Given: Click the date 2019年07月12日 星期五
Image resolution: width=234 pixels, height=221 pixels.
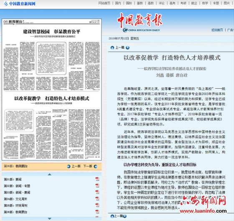Looking at the screenshot, I should [x=124, y=39].
